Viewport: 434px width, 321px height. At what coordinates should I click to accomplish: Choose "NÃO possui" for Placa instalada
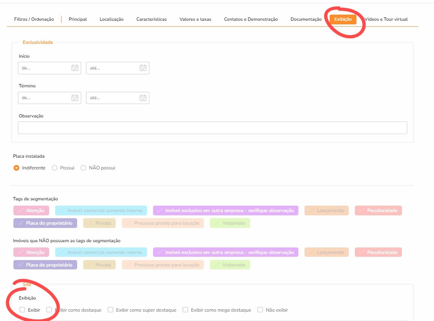click(83, 168)
